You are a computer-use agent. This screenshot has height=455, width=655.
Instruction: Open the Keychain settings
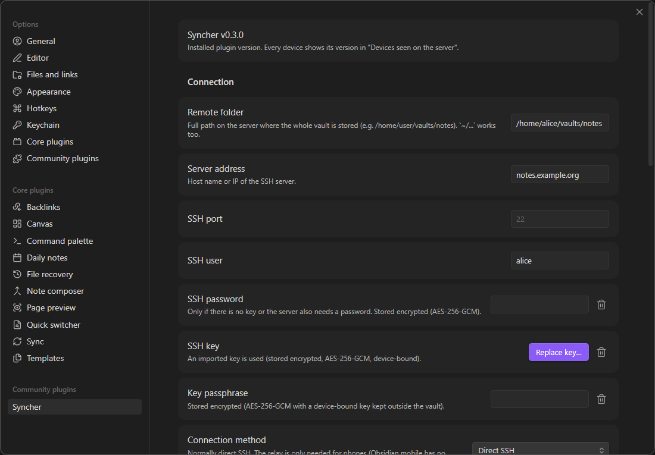(75, 125)
